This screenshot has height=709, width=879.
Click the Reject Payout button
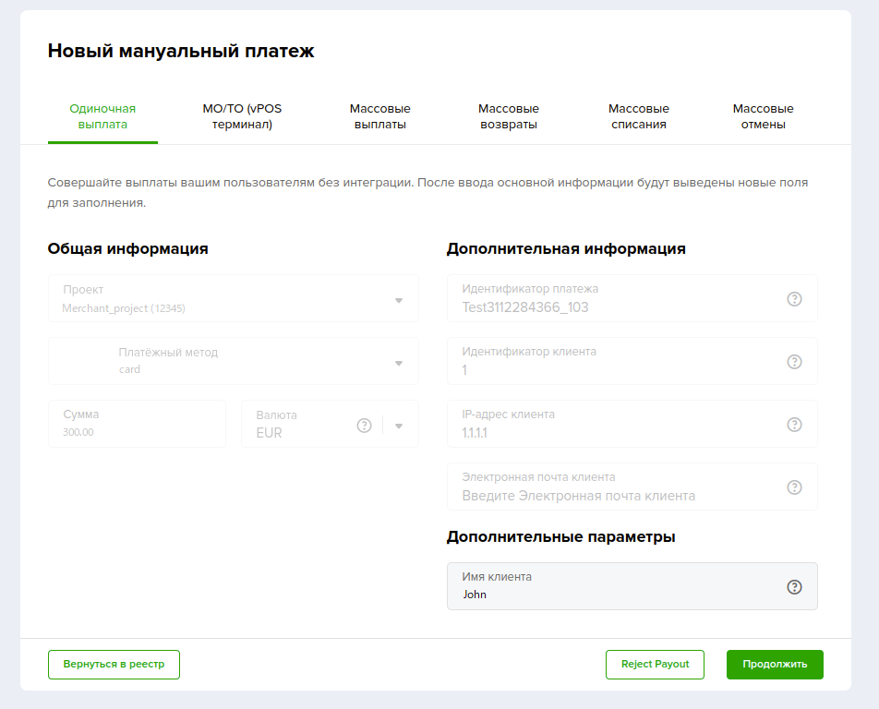[x=655, y=664]
